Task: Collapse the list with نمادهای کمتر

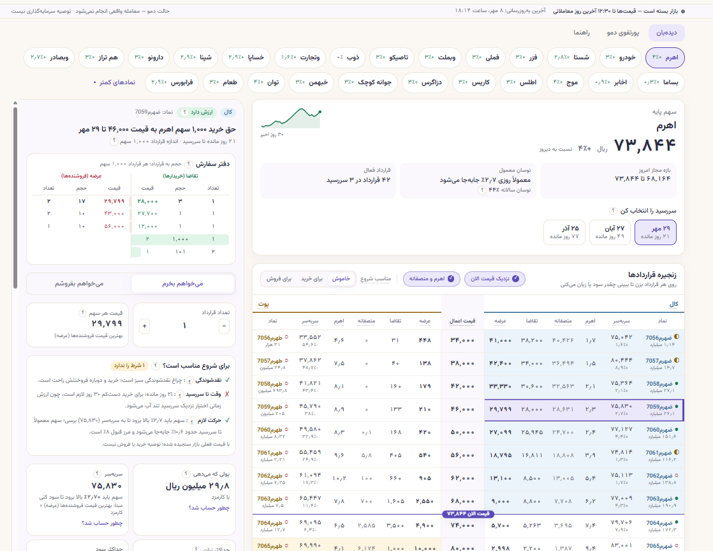Action: pos(114,82)
